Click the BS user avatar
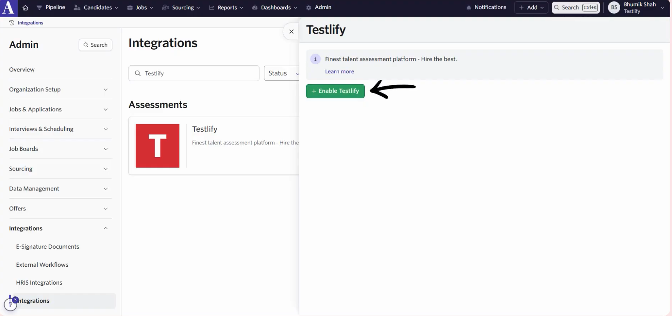Viewport: 672px width, 316px height. (x=614, y=7)
